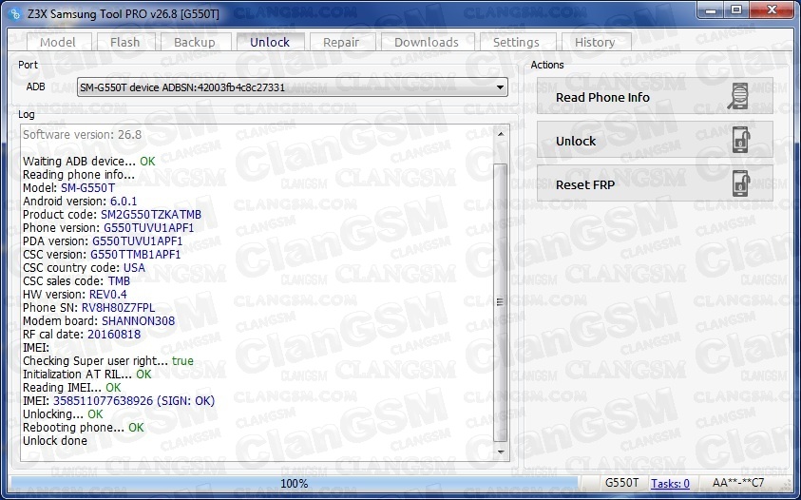Viewport: 801px width, 500px height.
Task: Click the G550T status bar entry
Action: [x=621, y=483]
